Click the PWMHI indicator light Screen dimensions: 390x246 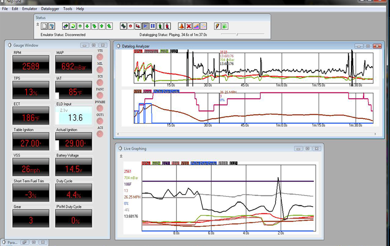tap(100, 108)
